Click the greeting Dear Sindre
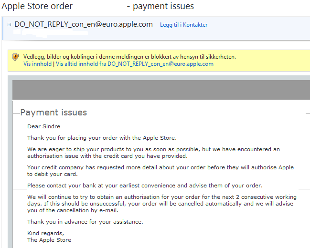Screen dimensions: 310x248 tap(43, 126)
